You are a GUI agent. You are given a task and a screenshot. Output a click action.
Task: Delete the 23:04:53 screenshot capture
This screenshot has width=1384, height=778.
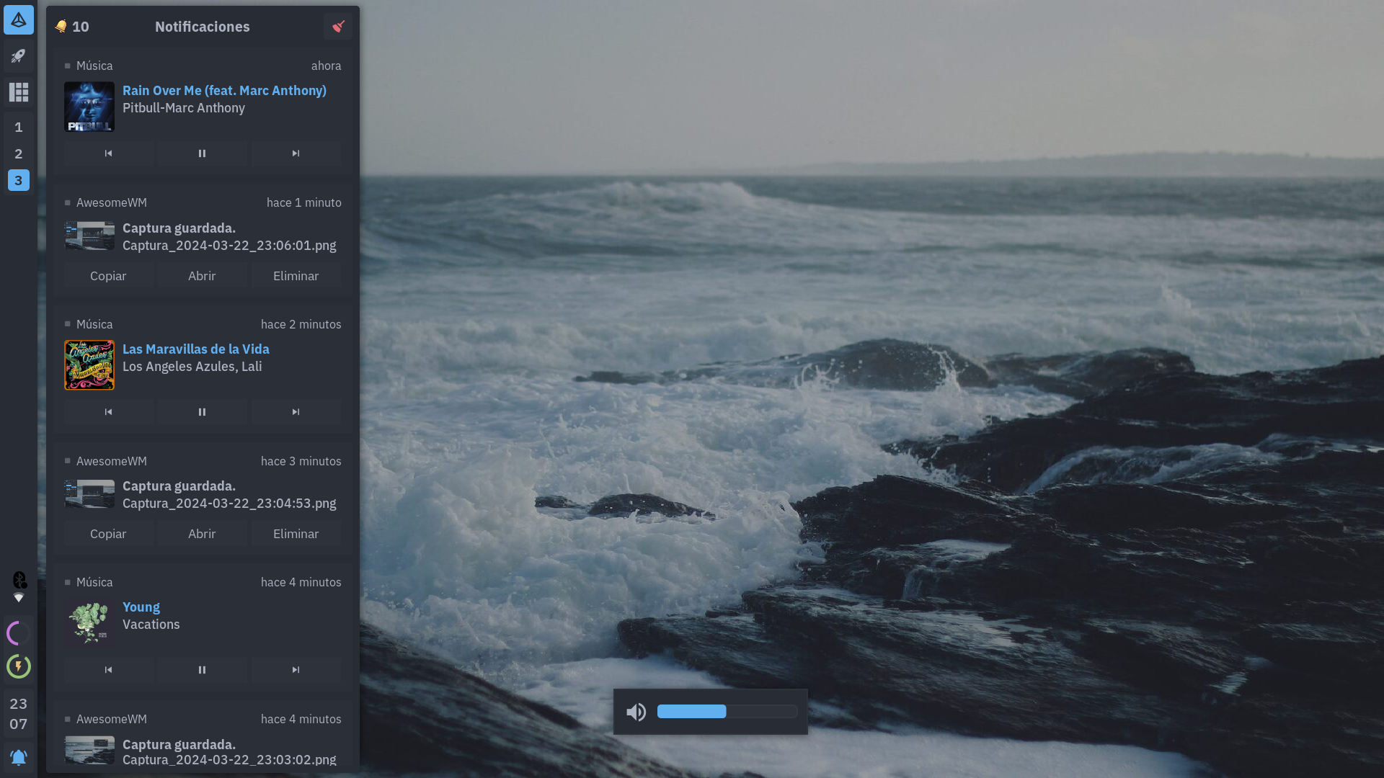point(296,534)
